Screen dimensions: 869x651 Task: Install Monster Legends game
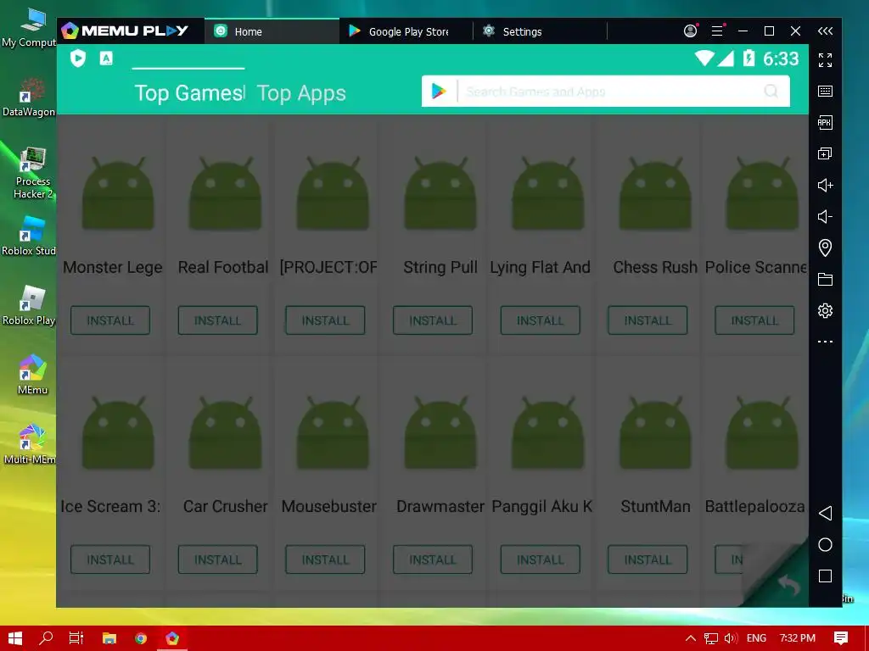[110, 320]
